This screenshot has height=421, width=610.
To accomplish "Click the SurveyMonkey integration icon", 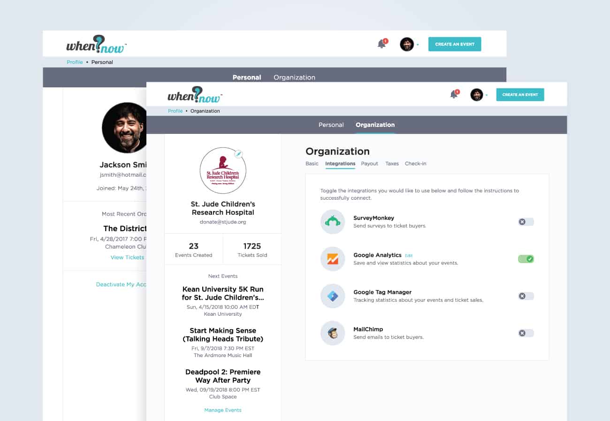I will tap(332, 221).
